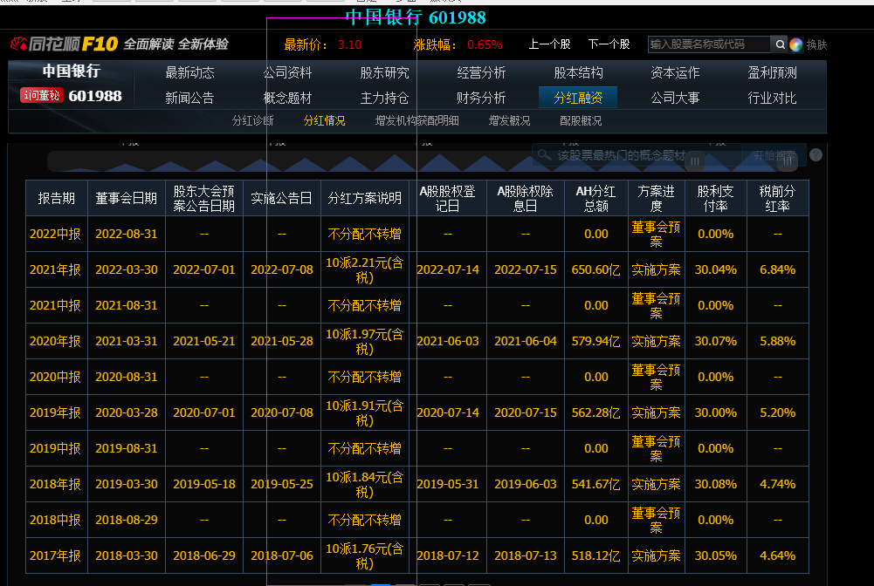The image size is (874, 586).
Task: Select the 股东研究 tab
Action: (384, 73)
